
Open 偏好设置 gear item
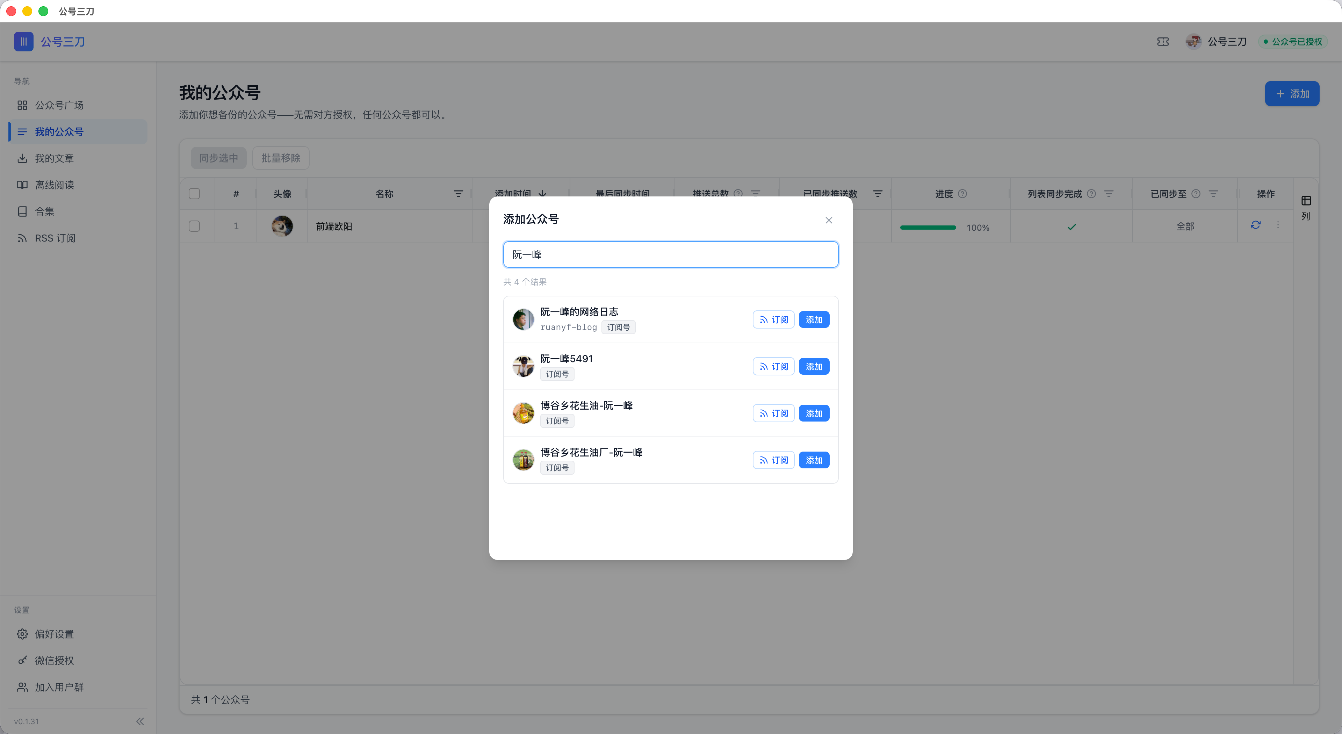pos(78,634)
